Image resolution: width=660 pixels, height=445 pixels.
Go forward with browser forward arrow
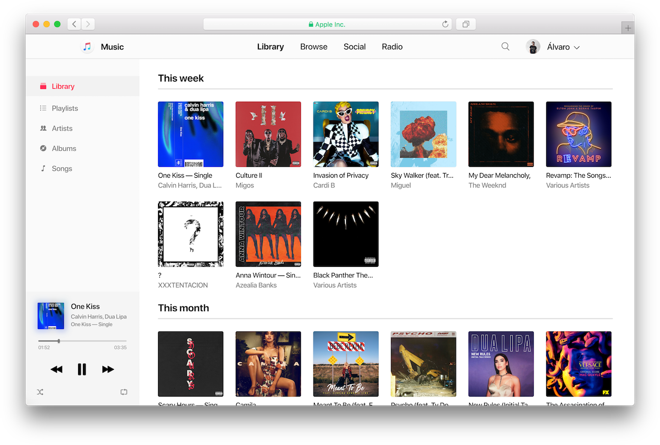[88, 24]
